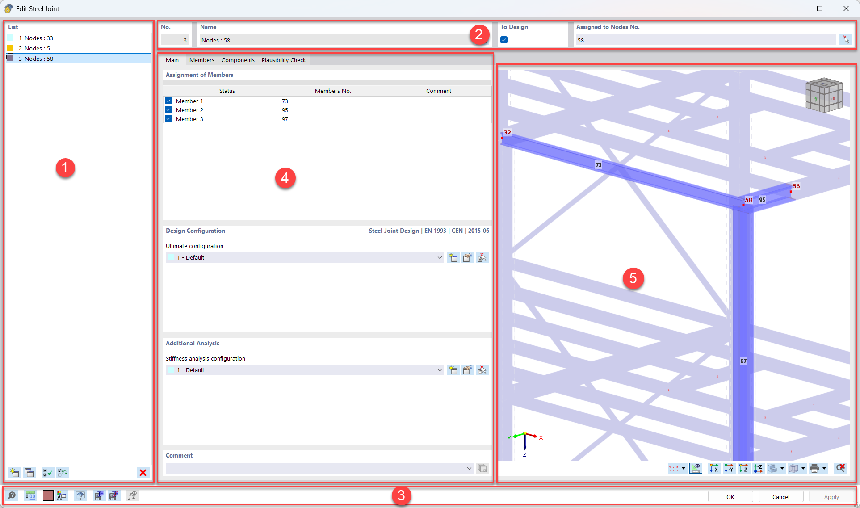Click the Cancel button
Image resolution: width=860 pixels, height=508 pixels.
pos(780,497)
